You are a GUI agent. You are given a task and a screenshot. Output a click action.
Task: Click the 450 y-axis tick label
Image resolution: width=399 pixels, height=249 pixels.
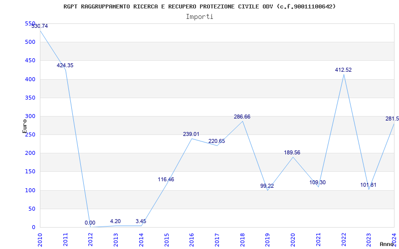(x=30, y=60)
